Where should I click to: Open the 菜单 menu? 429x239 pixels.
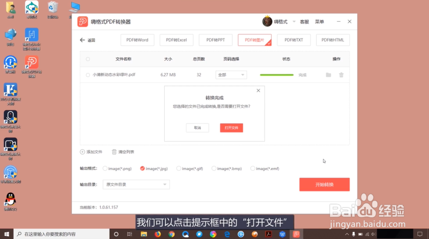tap(319, 21)
